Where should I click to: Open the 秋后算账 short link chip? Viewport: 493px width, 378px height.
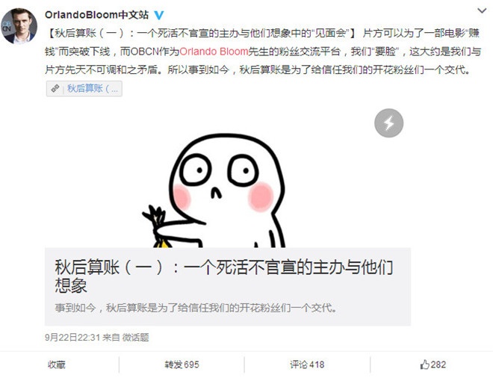(x=84, y=89)
